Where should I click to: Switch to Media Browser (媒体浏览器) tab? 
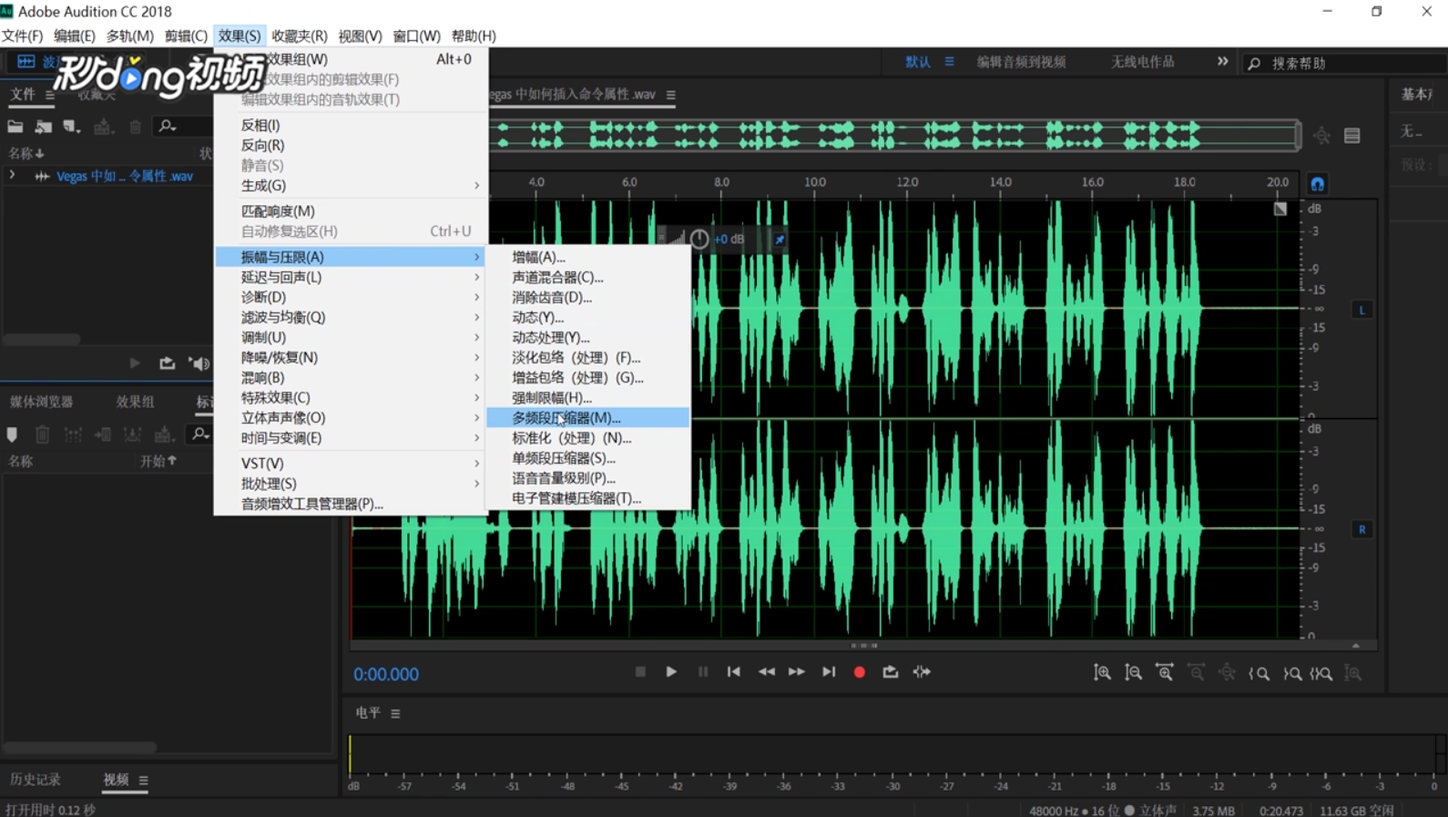tap(41, 402)
